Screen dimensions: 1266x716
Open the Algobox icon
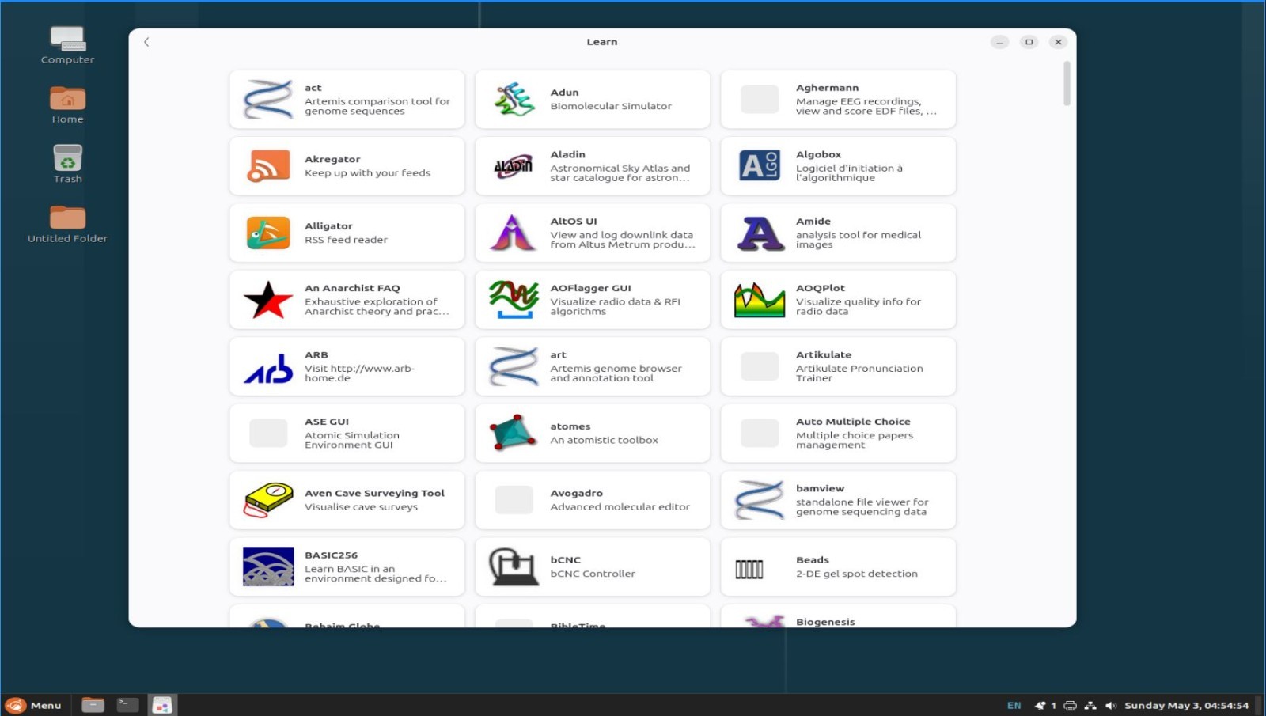tap(760, 166)
